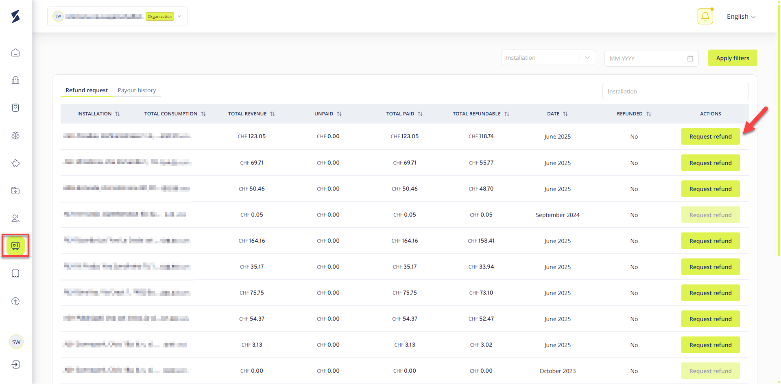781x384 pixels.
Task: Click the Apply filters button
Action: pos(733,58)
